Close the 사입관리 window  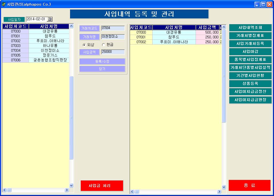pos(269,4)
